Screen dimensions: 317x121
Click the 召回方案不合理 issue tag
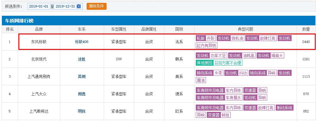point(228,63)
